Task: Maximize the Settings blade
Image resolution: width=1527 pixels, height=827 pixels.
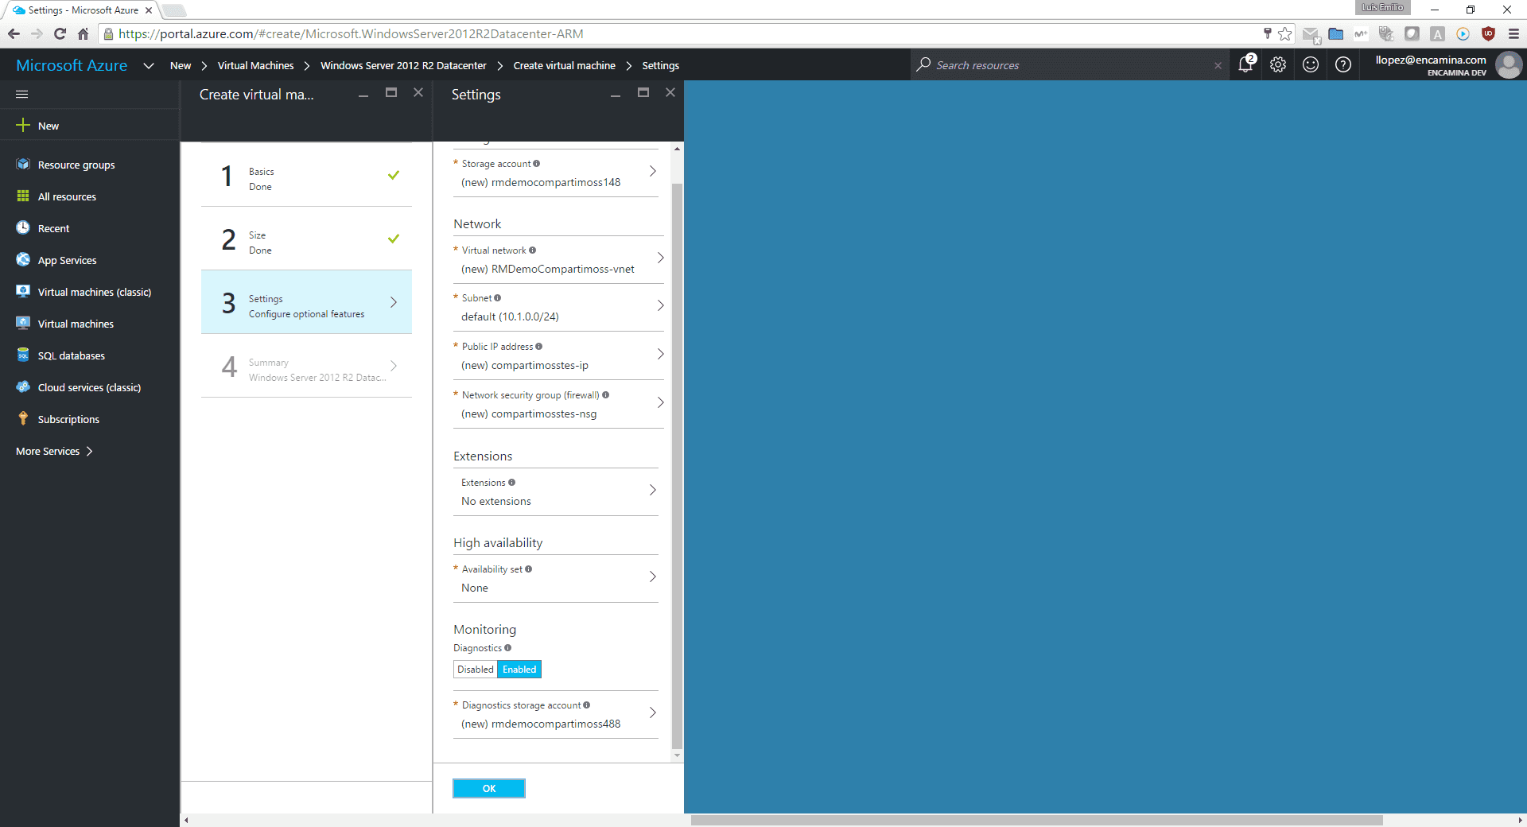Action: [643, 93]
